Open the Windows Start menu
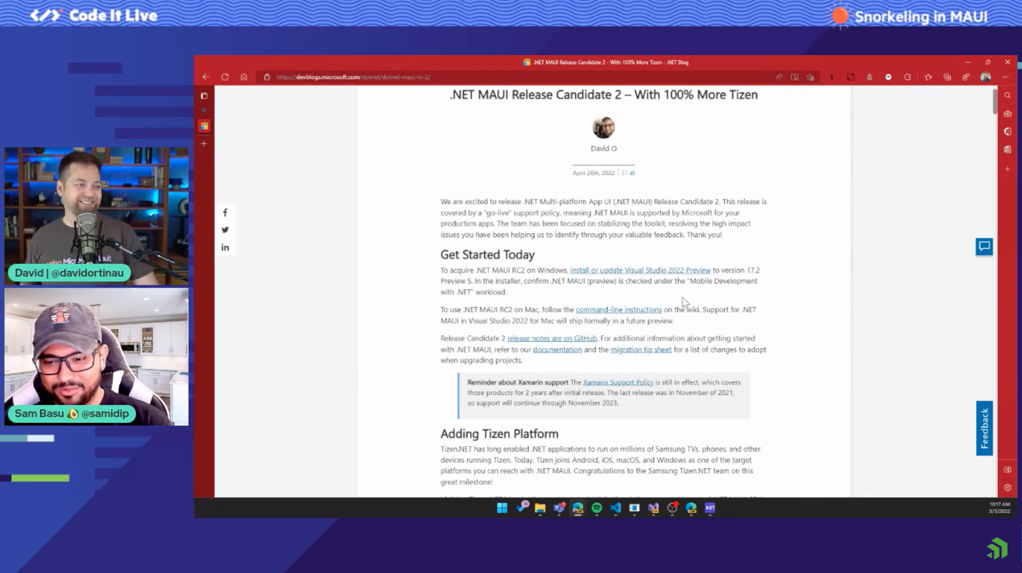Screen dimensions: 1022x573 coord(502,508)
